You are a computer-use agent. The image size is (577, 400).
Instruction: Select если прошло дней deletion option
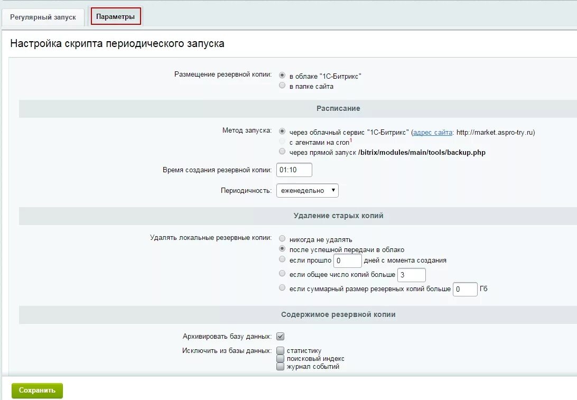point(282,259)
